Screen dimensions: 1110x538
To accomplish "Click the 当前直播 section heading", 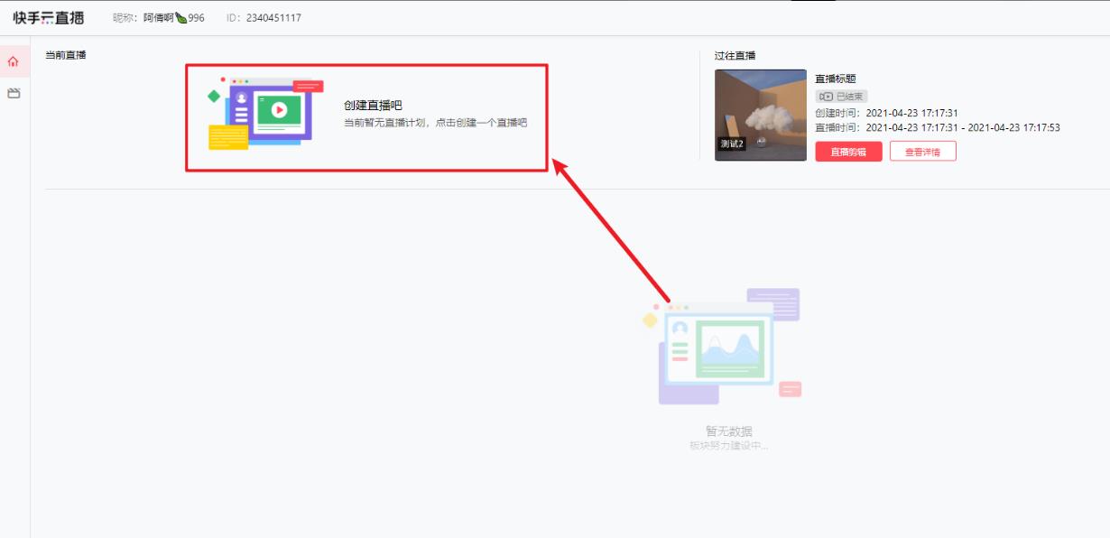I will click(66, 55).
